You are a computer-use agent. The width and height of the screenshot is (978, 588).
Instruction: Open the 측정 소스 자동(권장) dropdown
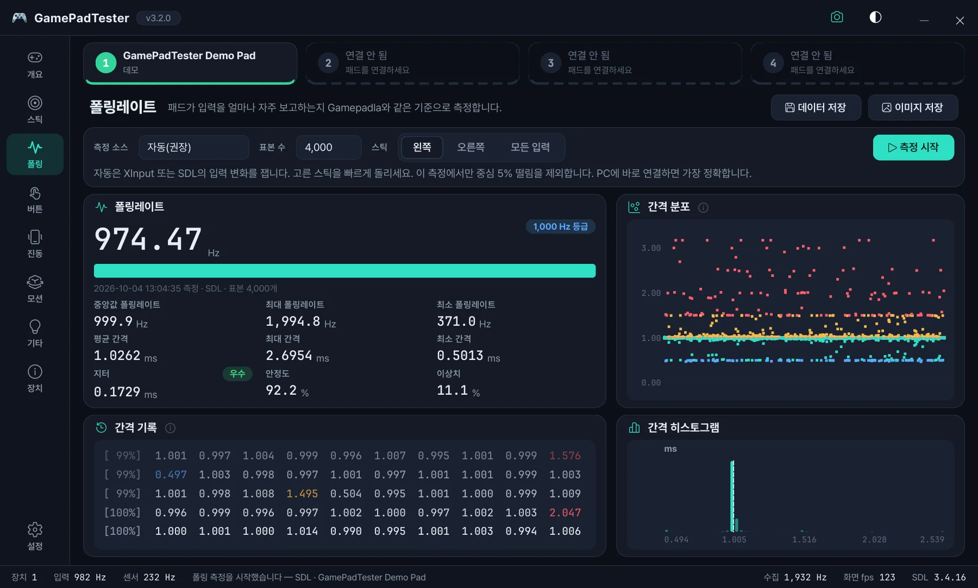tap(193, 147)
